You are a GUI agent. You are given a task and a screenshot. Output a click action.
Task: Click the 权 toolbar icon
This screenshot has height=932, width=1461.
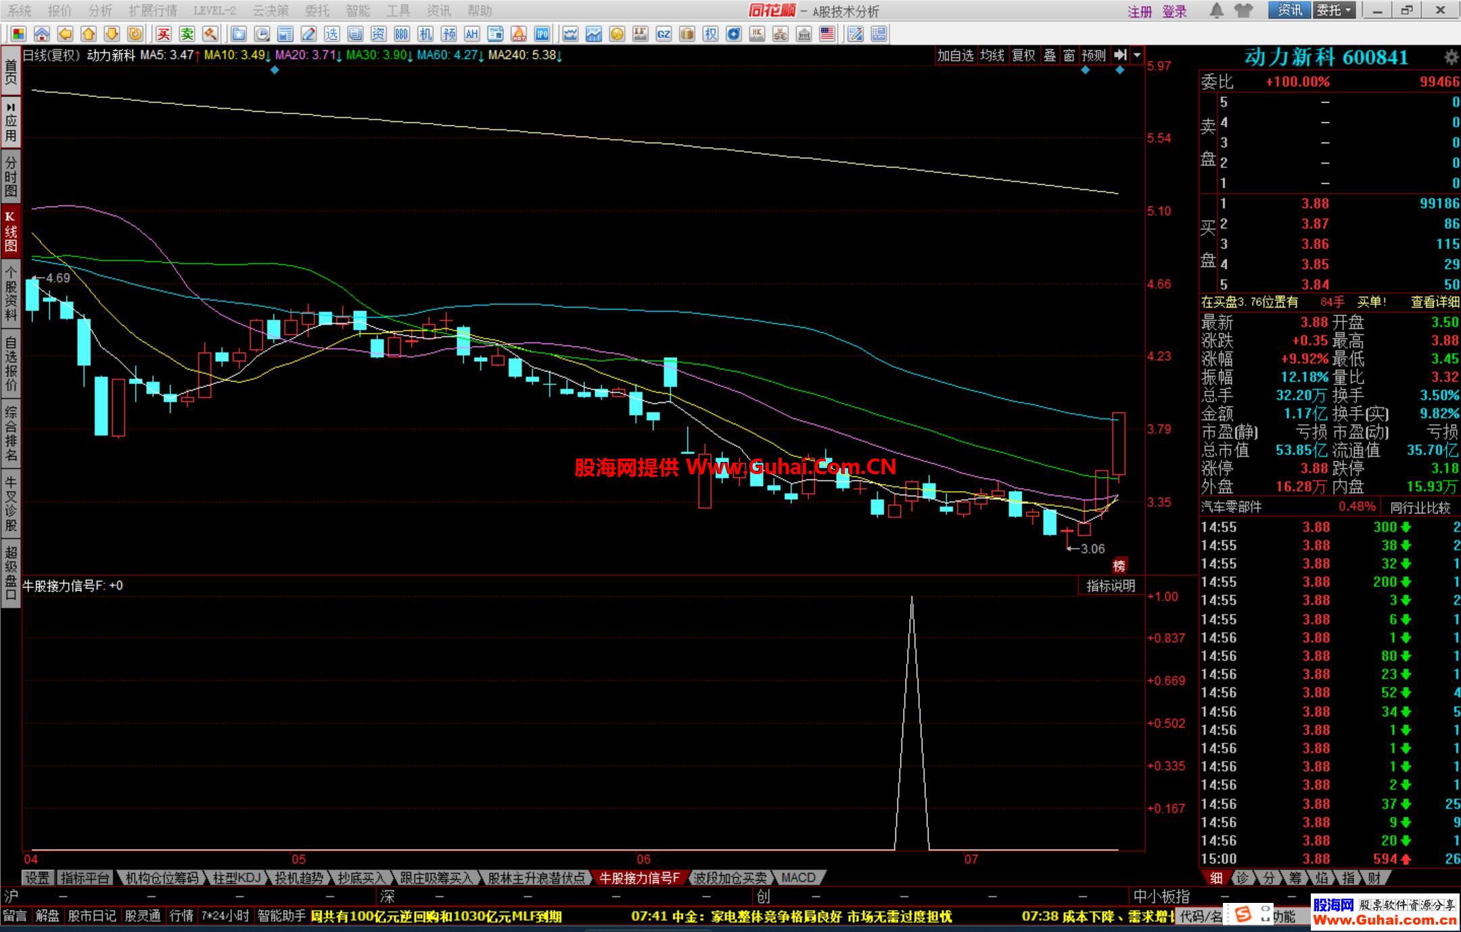coord(710,34)
